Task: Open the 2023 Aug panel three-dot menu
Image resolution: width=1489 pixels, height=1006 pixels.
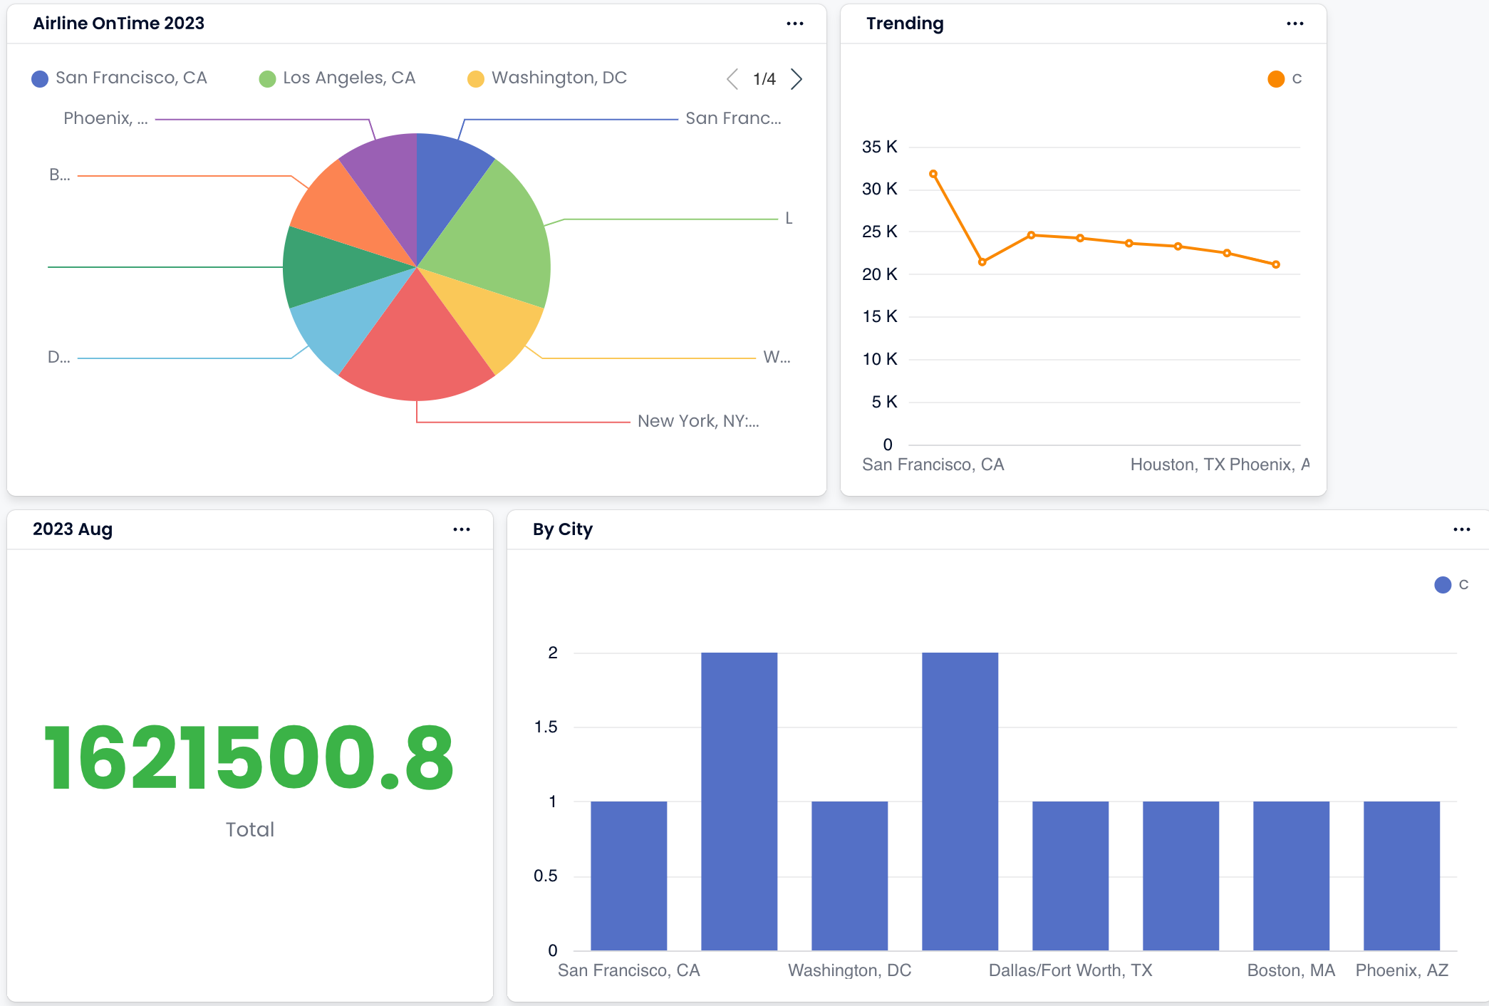Action: (x=462, y=529)
